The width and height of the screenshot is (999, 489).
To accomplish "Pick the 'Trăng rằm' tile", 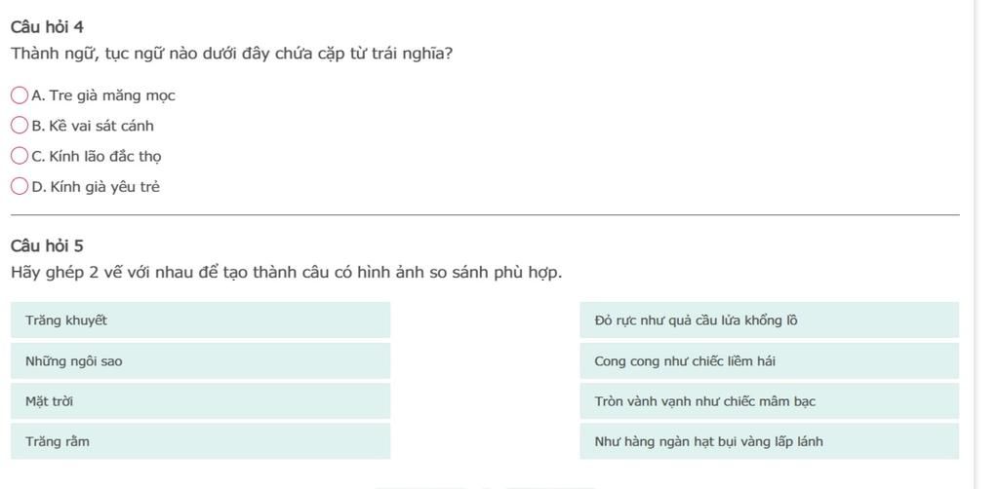I will point(200,441).
